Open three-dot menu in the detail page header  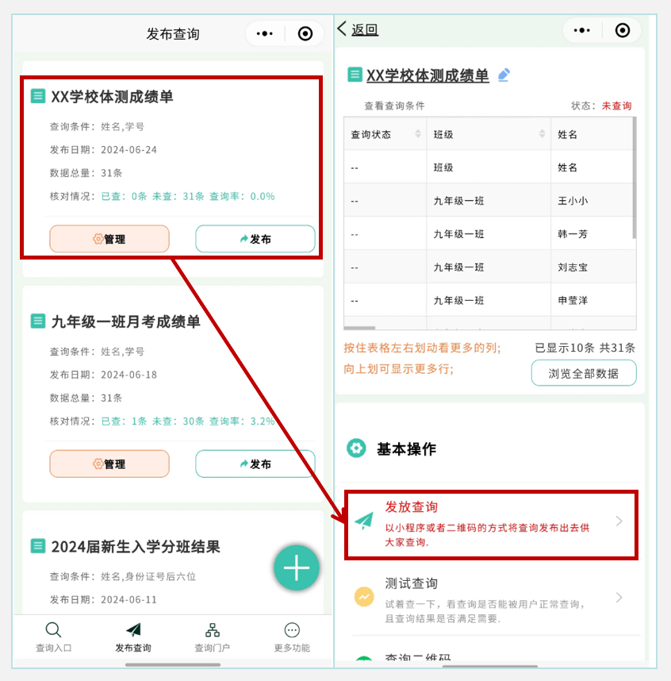(x=582, y=30)
